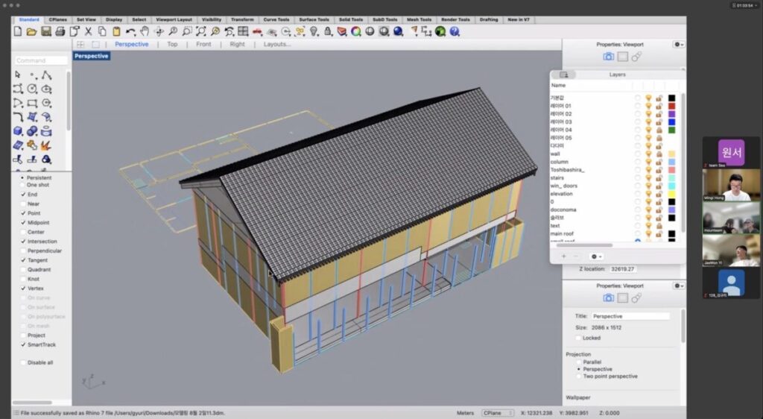Open Layouts... in viewport tabs
The image size is (763, 419).
(277, 44)
